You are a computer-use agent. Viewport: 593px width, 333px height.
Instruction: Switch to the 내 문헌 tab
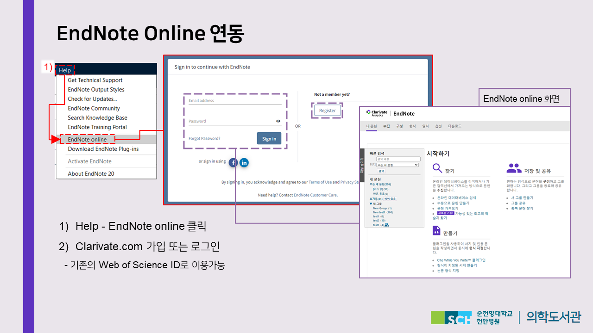372,126
